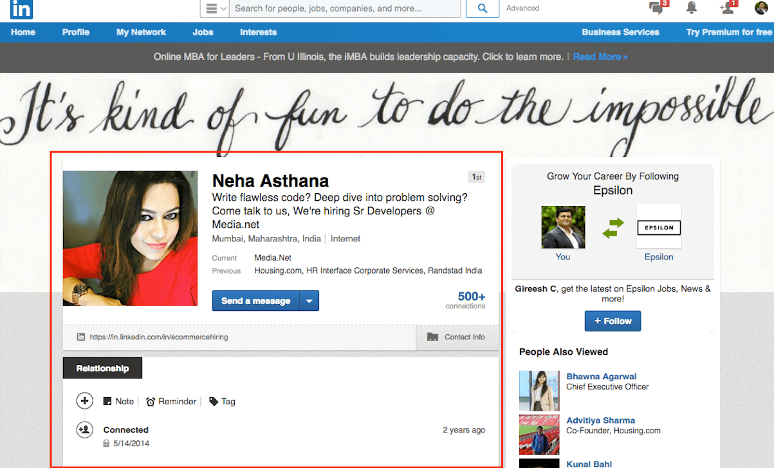Click the Epsilon company name link
This screenshot has width=774, height=468.
[659, 257]
